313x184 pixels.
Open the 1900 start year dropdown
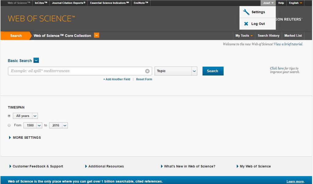point(33,125)
